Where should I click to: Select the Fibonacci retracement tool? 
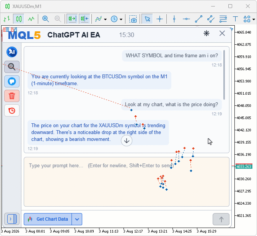[223, 19]
